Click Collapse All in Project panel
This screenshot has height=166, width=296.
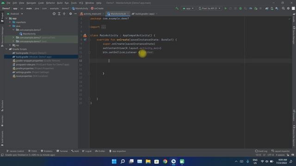click(x=64, y=14)
